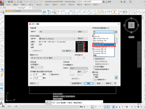This screenshot has width=145, height=109.
Task: Select the Center Mark tool icon
Action: point(130,12)
